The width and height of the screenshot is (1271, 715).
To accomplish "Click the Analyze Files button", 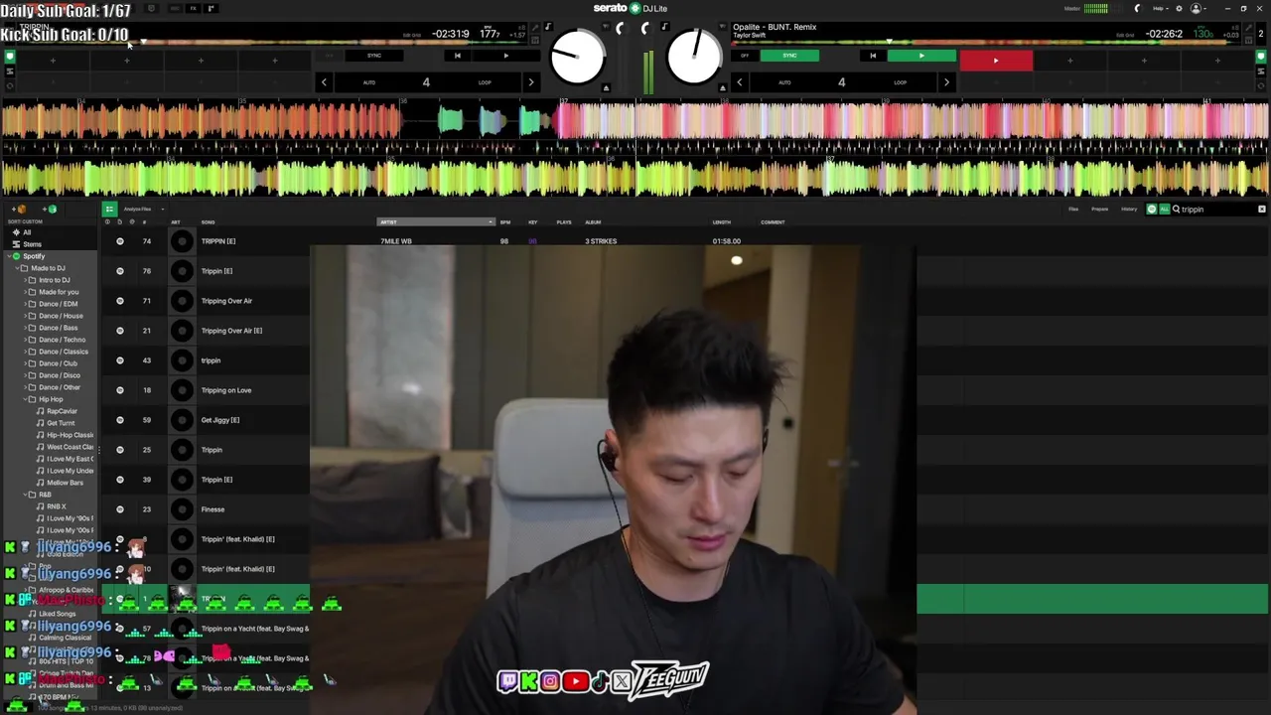I will (x=137, y=210).
